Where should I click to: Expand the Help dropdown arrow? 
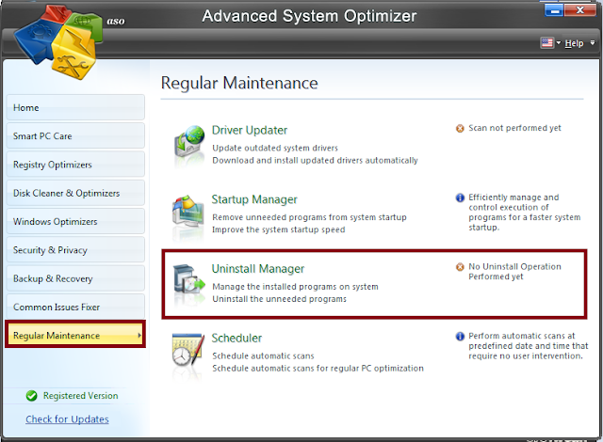point(593,42)
